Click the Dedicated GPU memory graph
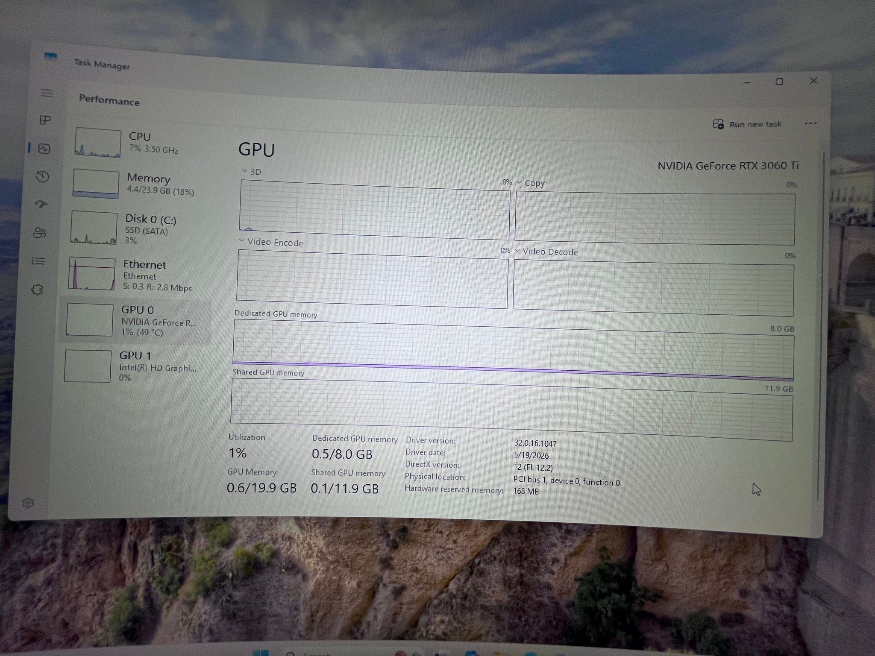This screenshot has width=875, height=656. (513, 350)
